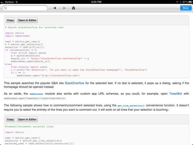This screenshot has width=193, height=145.
Task: Follow the TweetBot hyperlink
Action: coord(176,93)
